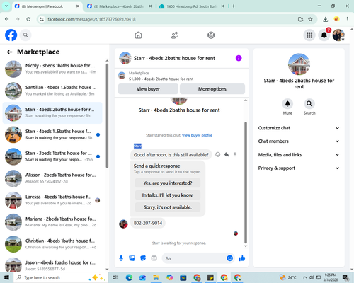Expand the Customize chat section
This screenshot has height=283, width=354.
(x=299, y=128)
